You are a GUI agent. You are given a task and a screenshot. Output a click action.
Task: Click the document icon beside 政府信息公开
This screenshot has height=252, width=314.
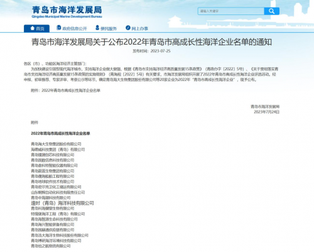[59, 28]
